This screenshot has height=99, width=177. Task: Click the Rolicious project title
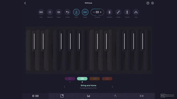pyautogui.click(x=88, y=3)
